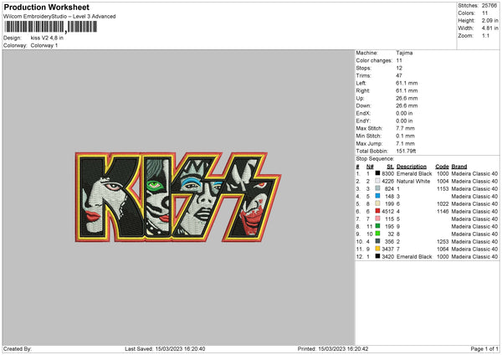Click the 'Page 1 of 1' footer text

pyautogui.click(x=484, y=348)
